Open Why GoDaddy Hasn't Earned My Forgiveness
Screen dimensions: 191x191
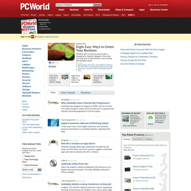point(85,103)
